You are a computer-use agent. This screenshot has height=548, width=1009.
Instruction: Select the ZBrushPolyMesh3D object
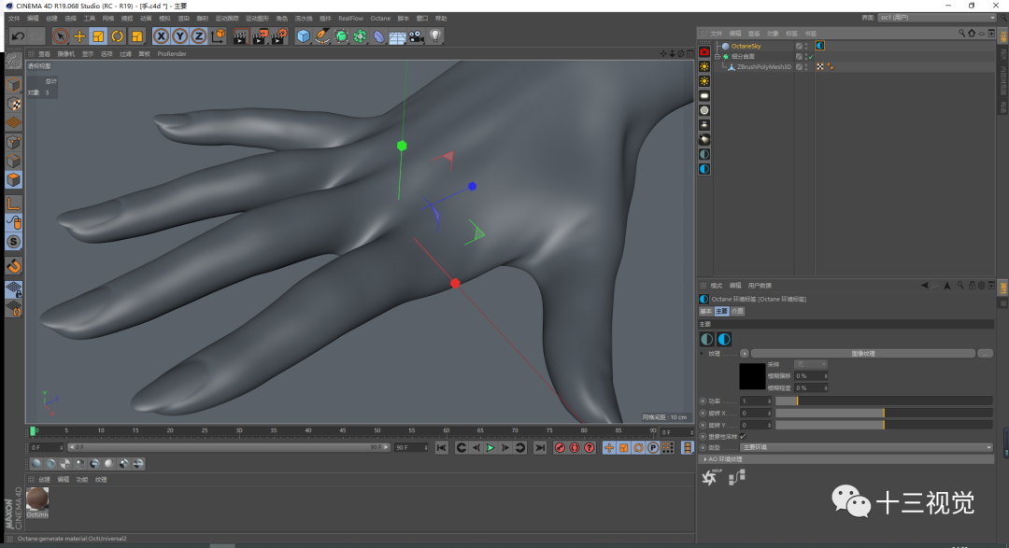pos(764,67)
